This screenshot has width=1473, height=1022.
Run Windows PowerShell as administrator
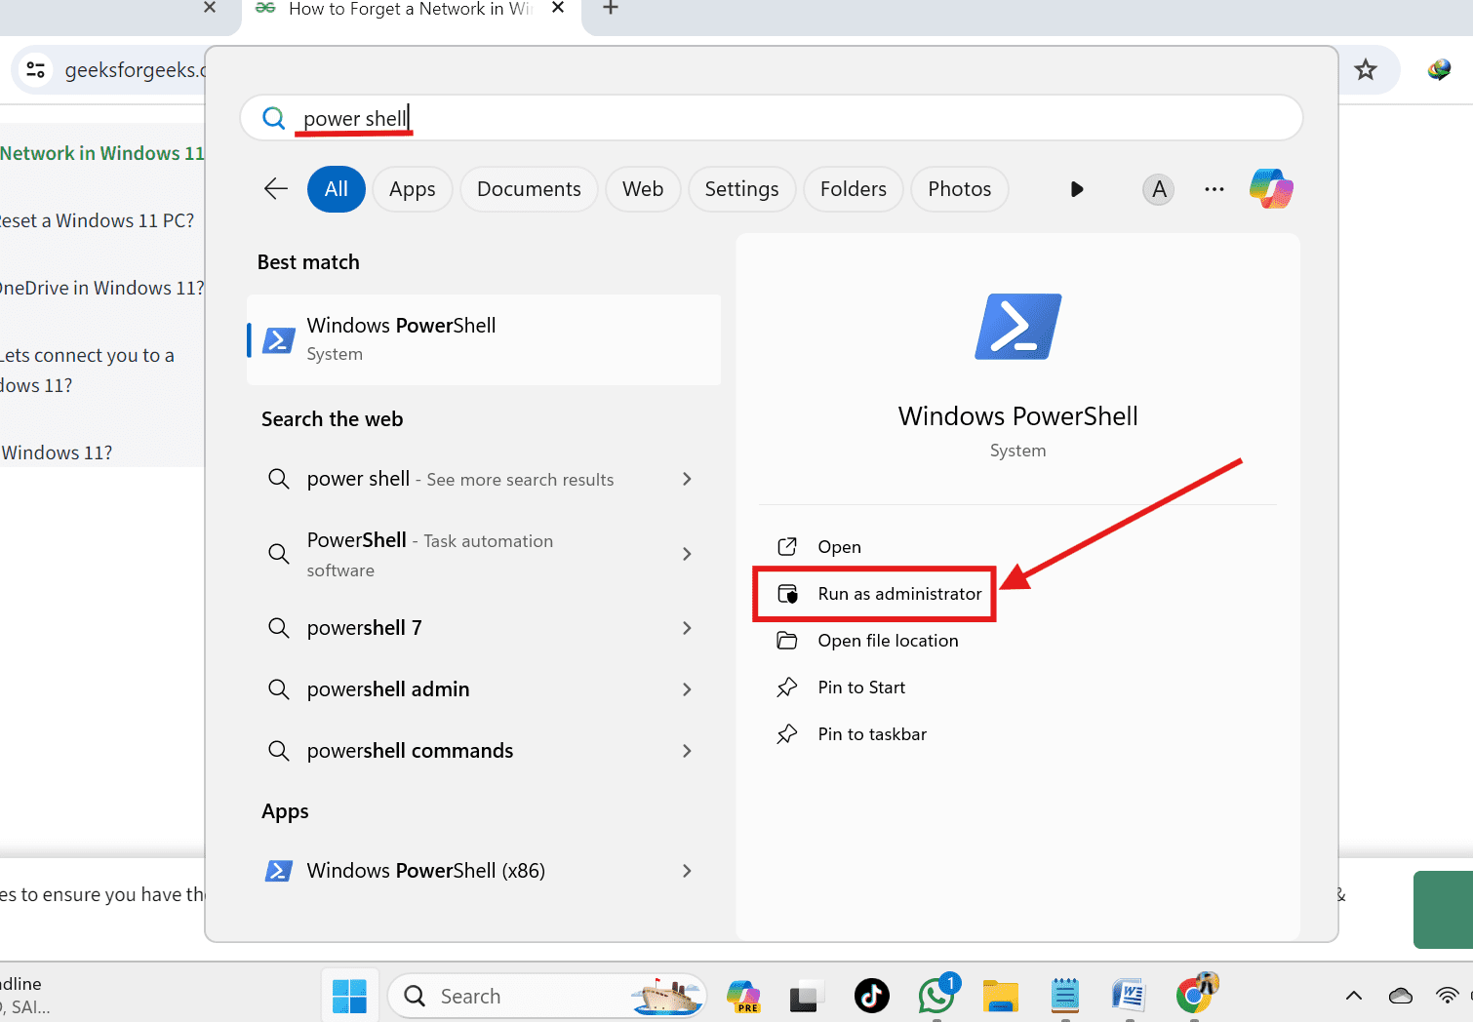click(x=898, y=593)
